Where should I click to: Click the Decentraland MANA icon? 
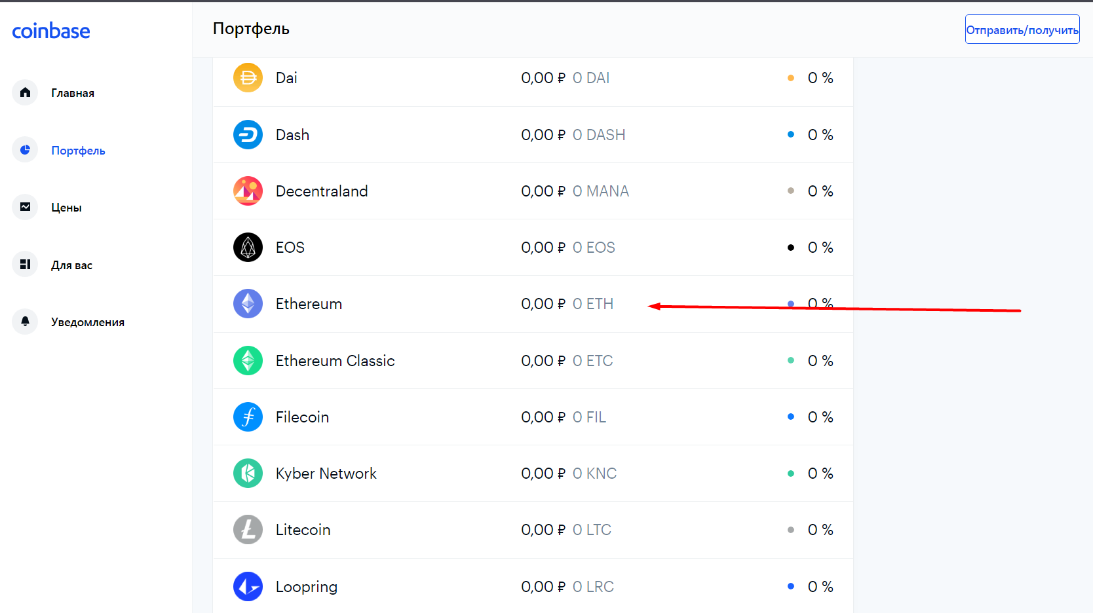point(248,191)
